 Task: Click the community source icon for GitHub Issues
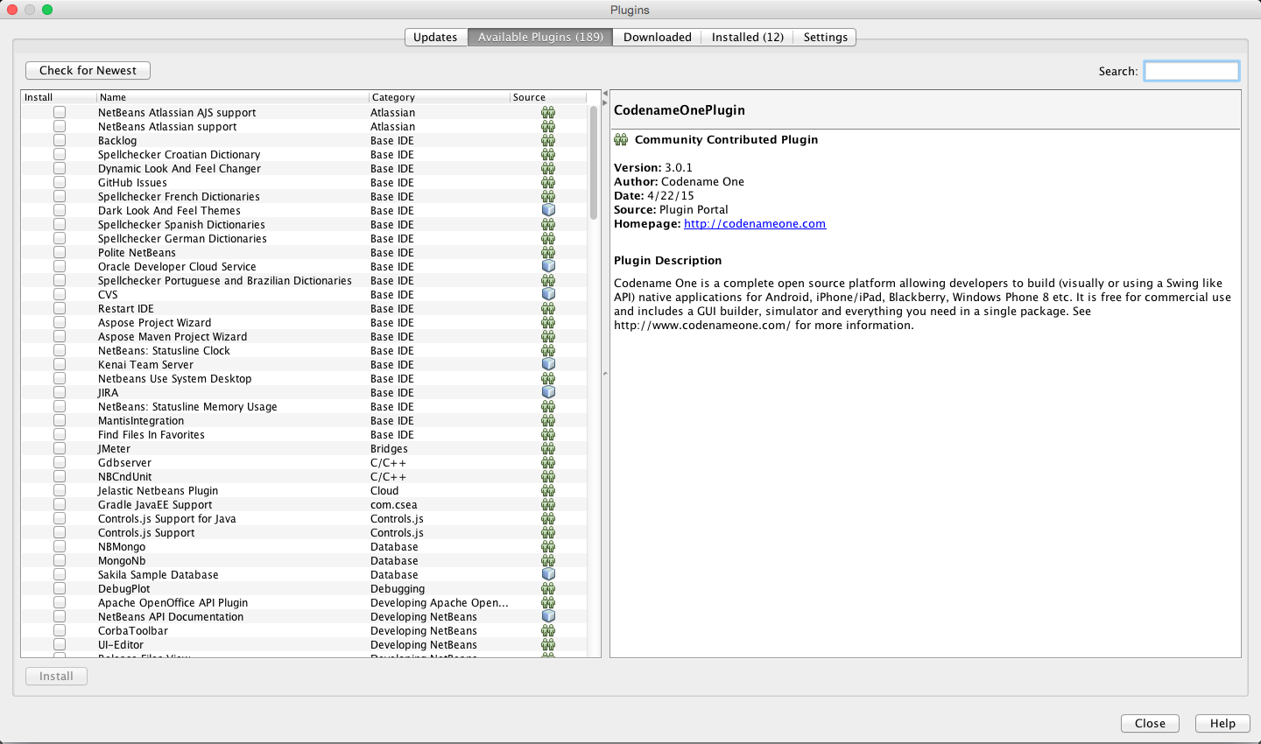[x=548, y=183]
